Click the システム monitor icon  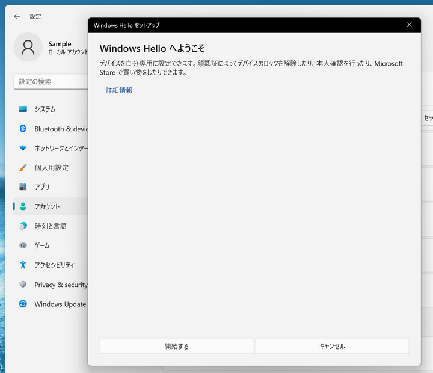click(x=23, y=109)
